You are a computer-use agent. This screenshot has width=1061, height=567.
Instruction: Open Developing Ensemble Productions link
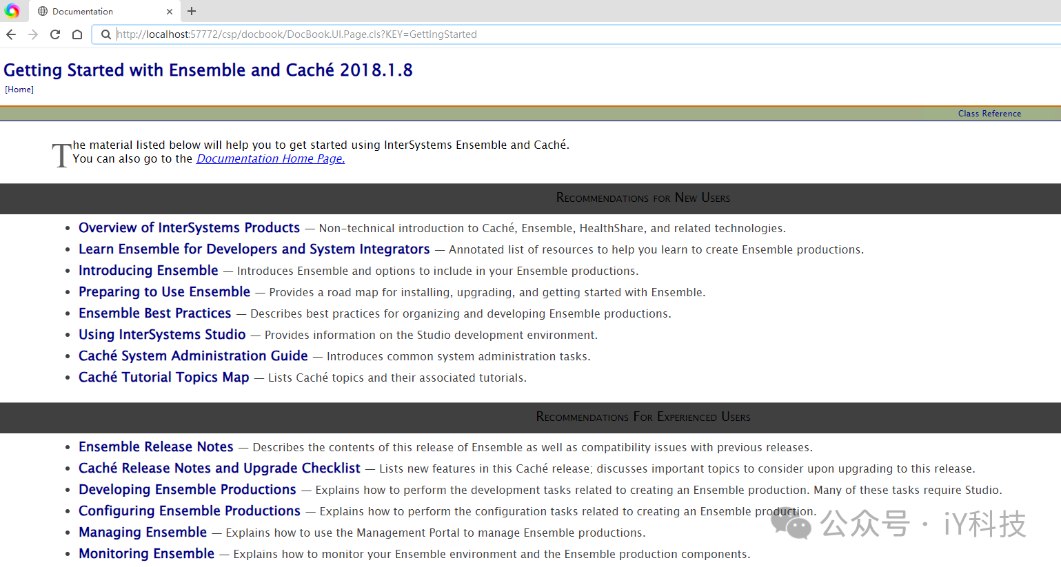(187, 489)
